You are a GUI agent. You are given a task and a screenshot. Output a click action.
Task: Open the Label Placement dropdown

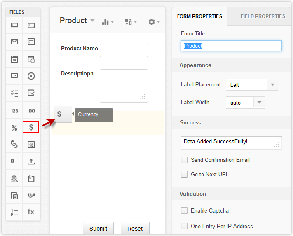pos(252,85)
